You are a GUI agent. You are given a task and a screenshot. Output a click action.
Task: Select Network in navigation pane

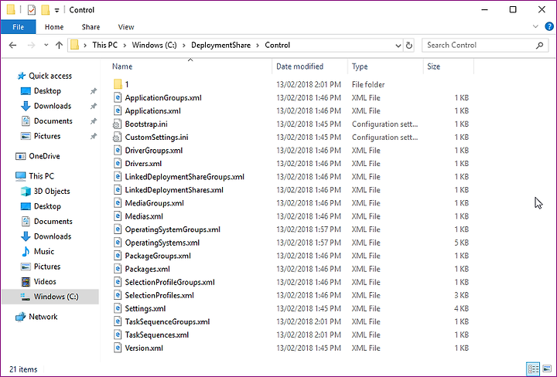click(x=43, y=317)
